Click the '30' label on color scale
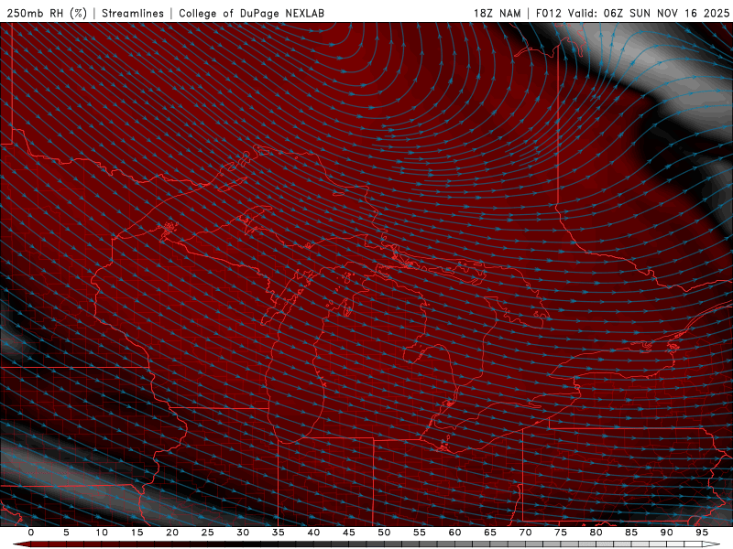 pos(243,533)
